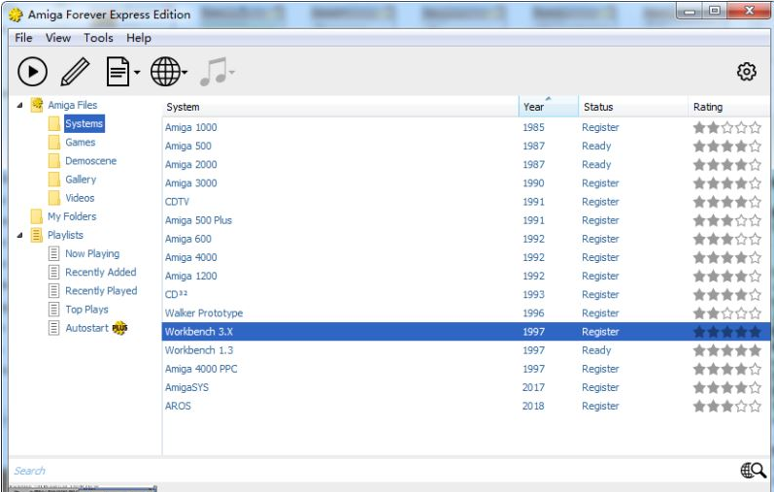Viewport: 774px width, 492px height.
Task: Click the Playlists tree item
Action: click(x=65, y=236)
